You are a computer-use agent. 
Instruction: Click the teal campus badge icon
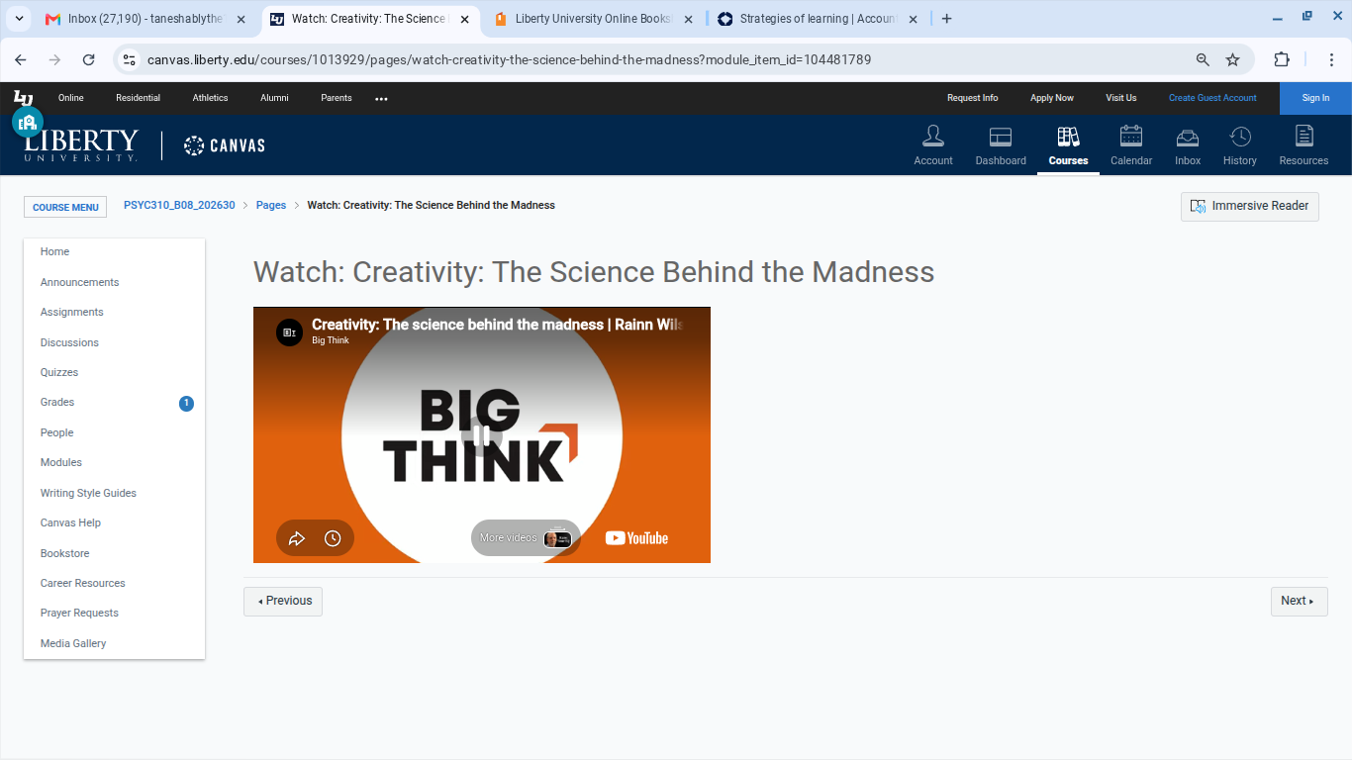(28, 122)
